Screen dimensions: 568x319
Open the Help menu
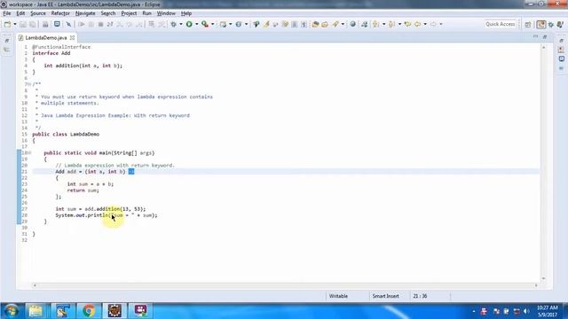tap(186, 13)
